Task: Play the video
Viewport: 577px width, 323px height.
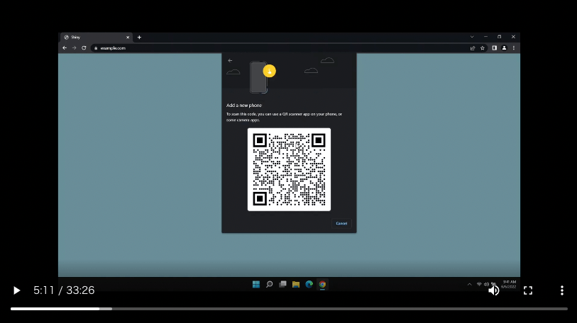Action: point(16,290)
